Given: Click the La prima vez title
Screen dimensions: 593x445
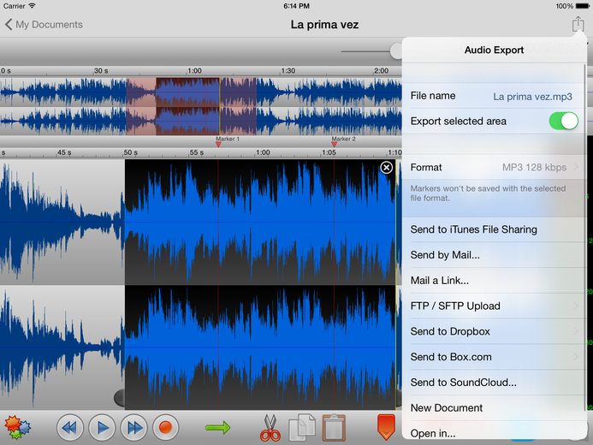Looking at the screenshot, I should point(324,25).
